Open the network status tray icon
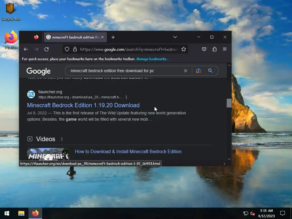This screenshot has width=292, height=219. click(x=246, y=213)
